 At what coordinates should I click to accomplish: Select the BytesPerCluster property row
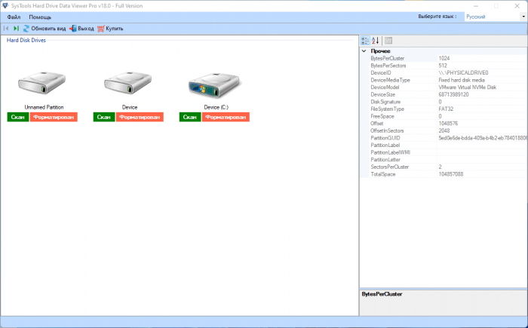click(x=448, y=58)
